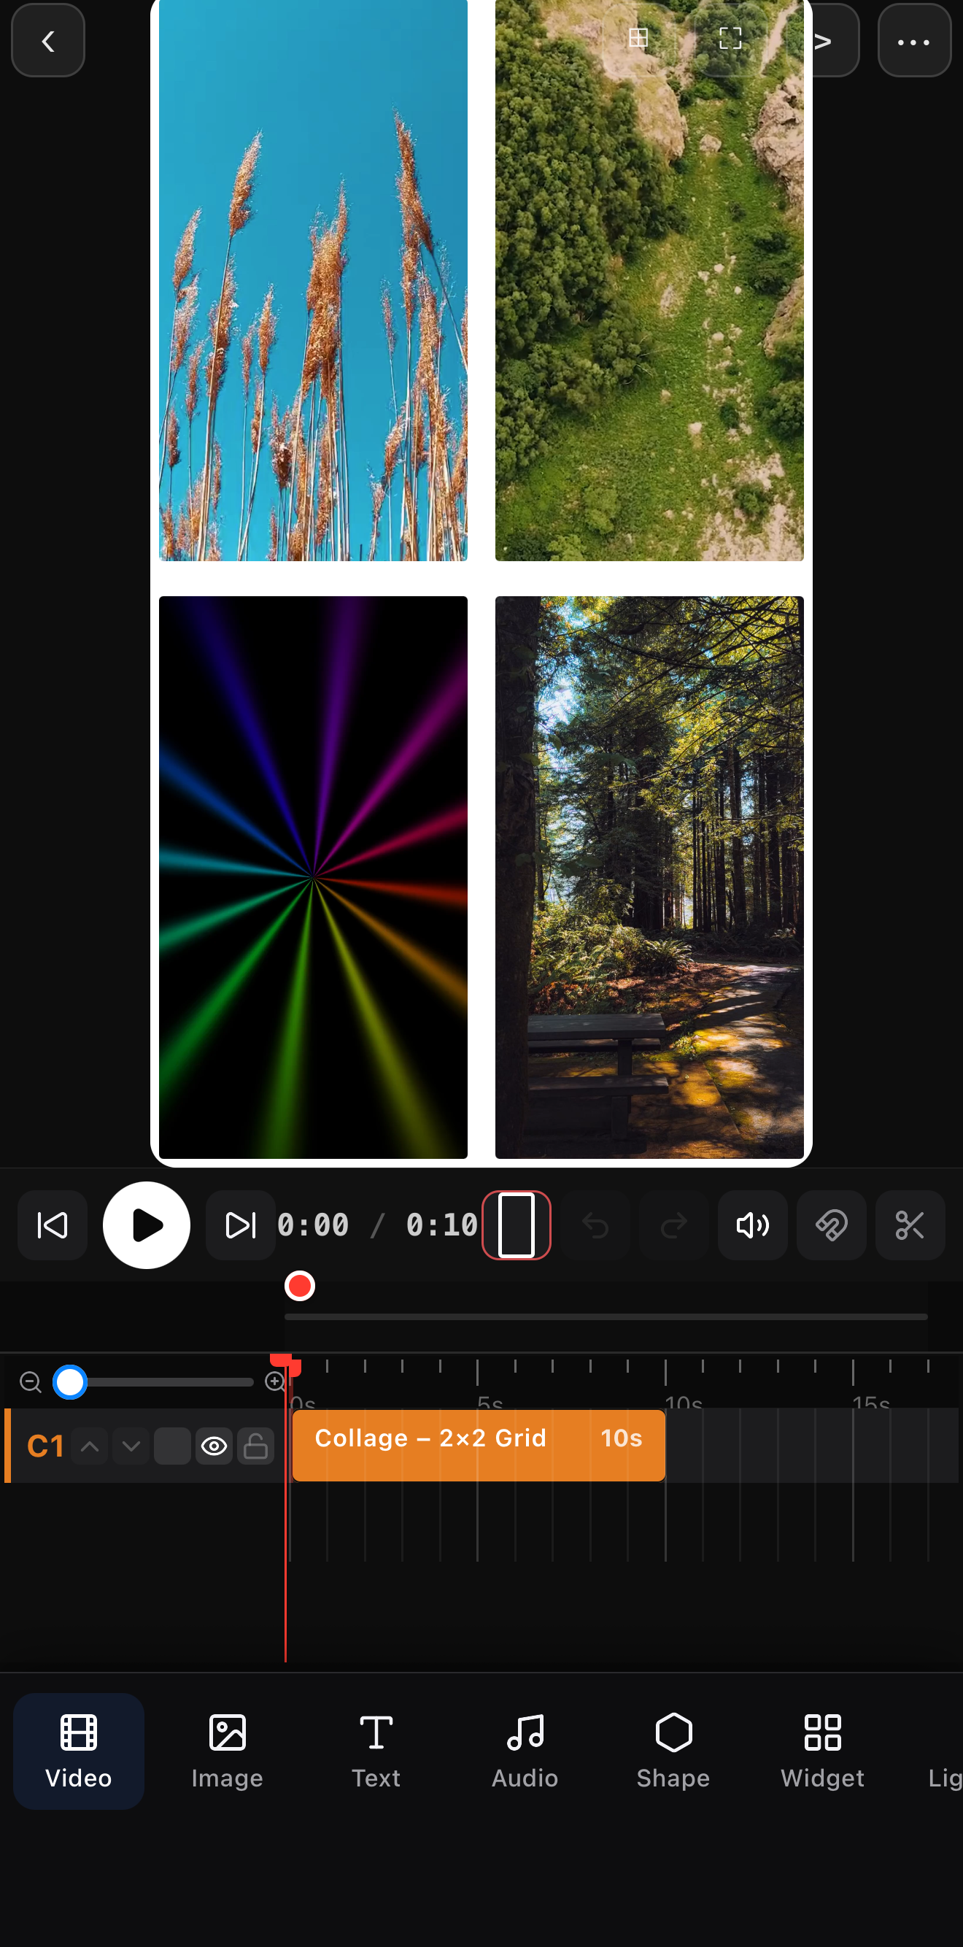Lock track C1 with the padlock icon
The width and height of the screenshot is (963, 1947).
tap(255, 1446)
